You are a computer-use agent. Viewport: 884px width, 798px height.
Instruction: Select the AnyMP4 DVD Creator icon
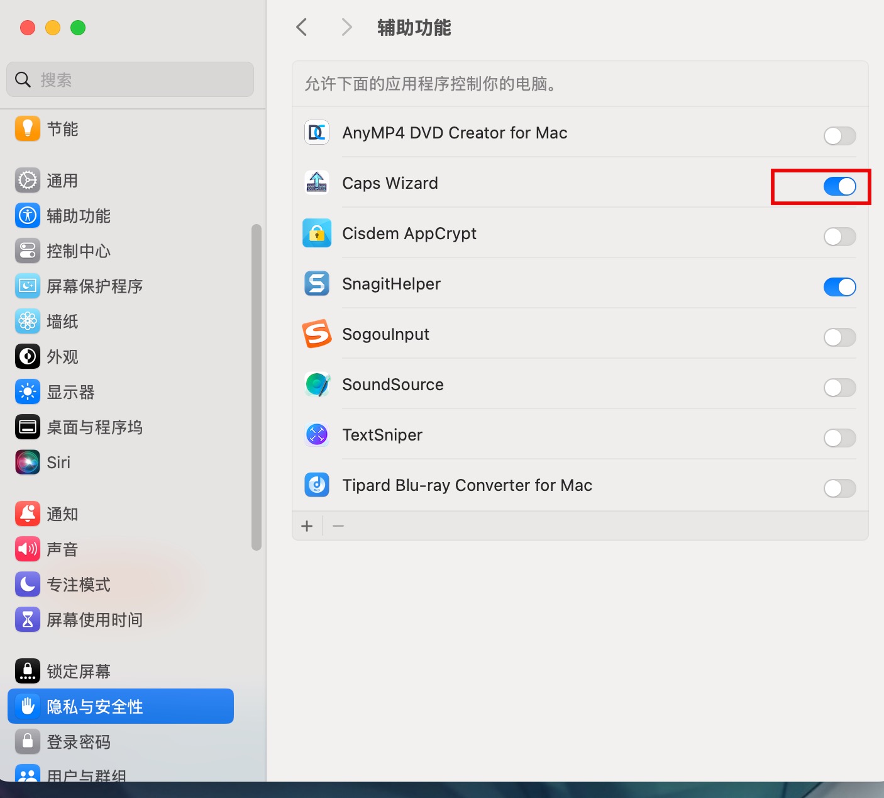(317, 133)
